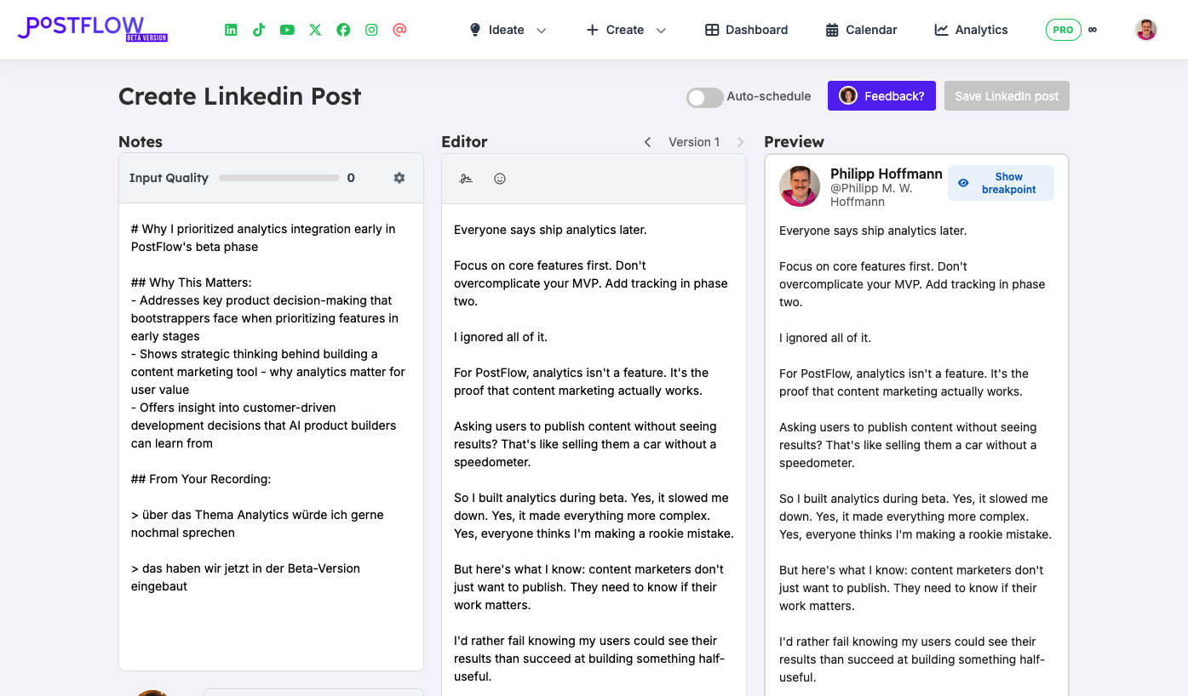Image resolution: width=1188 pixels, height=696 pixels.
Task: Click the YouTube icon in the header
Action: [287, 29]
